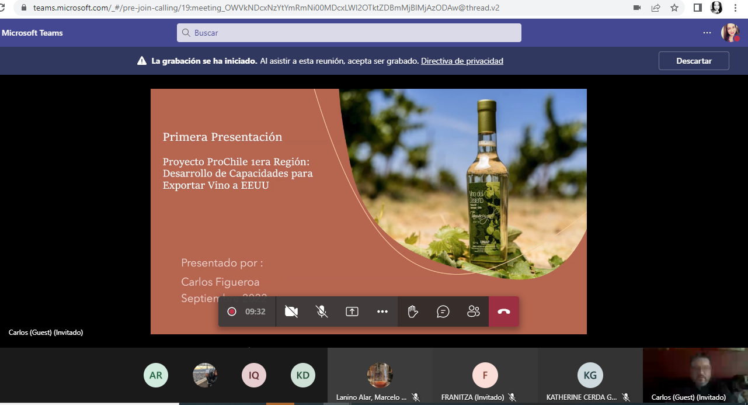The width and height of the screenshot is (748, 405).
Task: Select participant avatar AR
Action: tap(156, 375)
